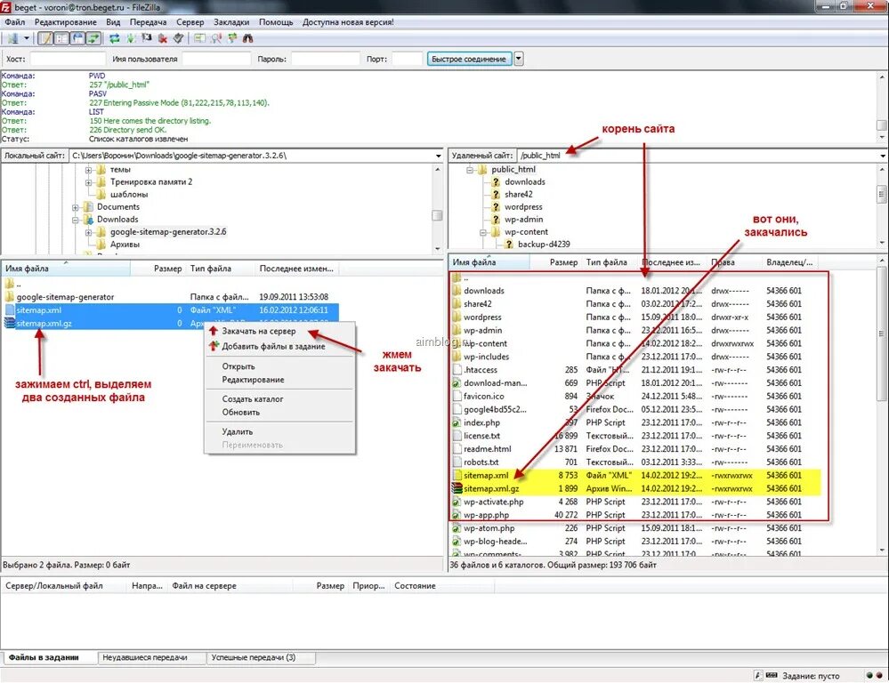
Task: Collapse the Downloads folder in local tree
Action: pos(75,220)
